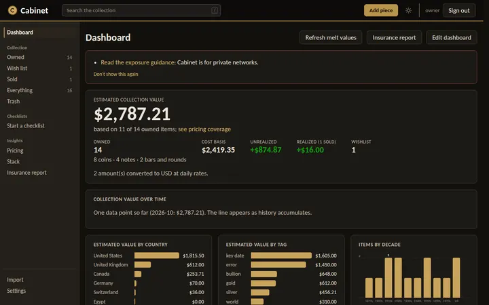Click the unrealized +$874.87 figure
The image size is (489, 305).
pos(266,150)
